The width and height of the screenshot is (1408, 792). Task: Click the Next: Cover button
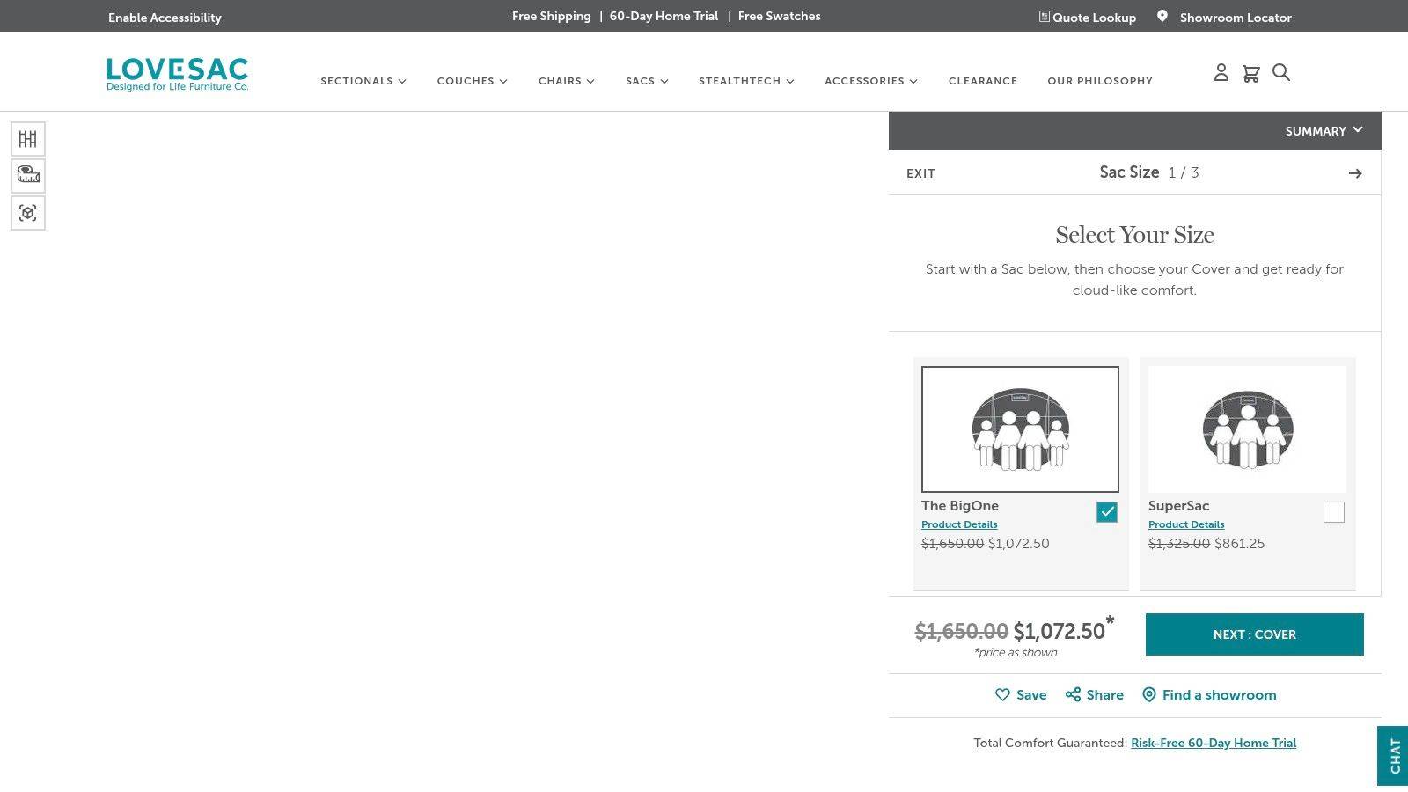coord(1254,634)
